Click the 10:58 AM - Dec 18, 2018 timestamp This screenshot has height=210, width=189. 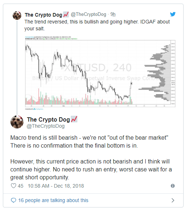[56, 186]
